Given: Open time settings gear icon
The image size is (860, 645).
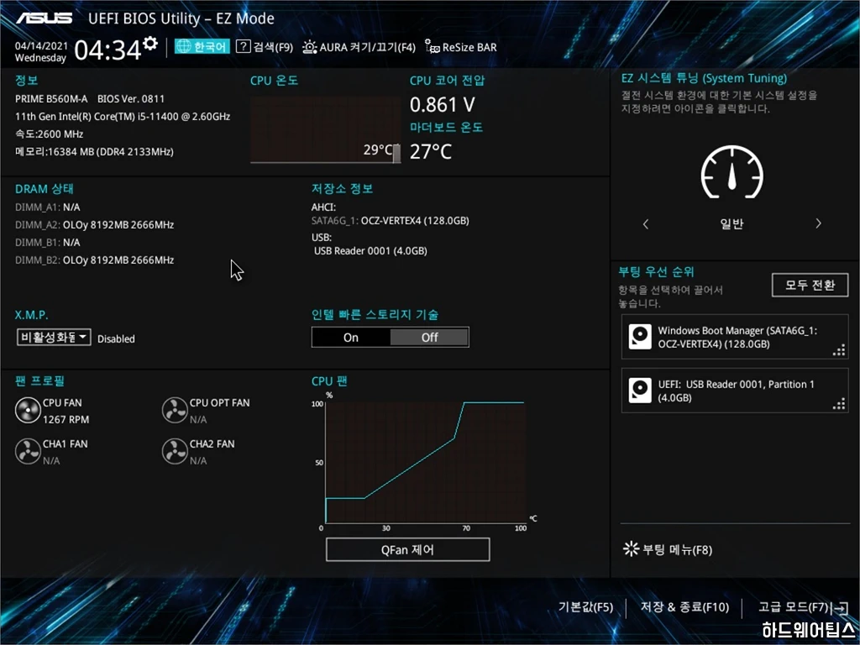Looking at the screenshot, I should click(150, 43).
